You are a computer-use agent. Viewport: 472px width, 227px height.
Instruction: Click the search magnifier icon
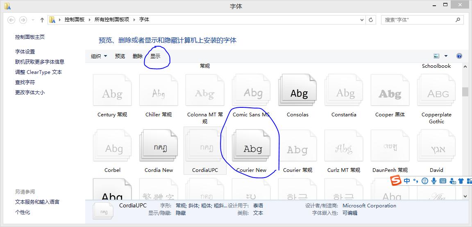tap(458, 20)
